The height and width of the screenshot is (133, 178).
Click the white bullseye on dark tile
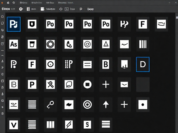tap(87, 105)
